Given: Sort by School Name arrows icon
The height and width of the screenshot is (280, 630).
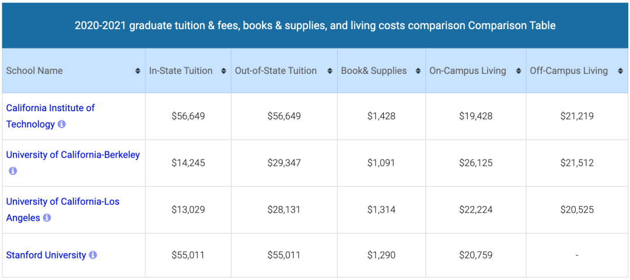Looking at the screenshot, I should [138, 71].
